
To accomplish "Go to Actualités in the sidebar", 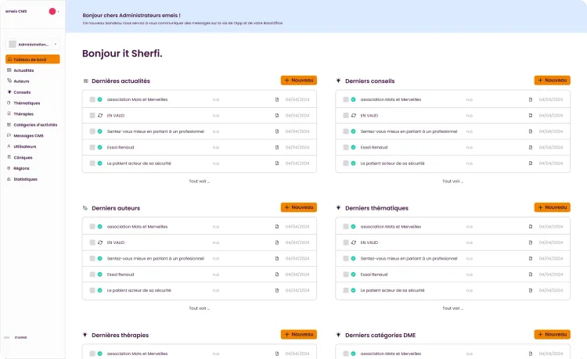I will coord(23,70).
